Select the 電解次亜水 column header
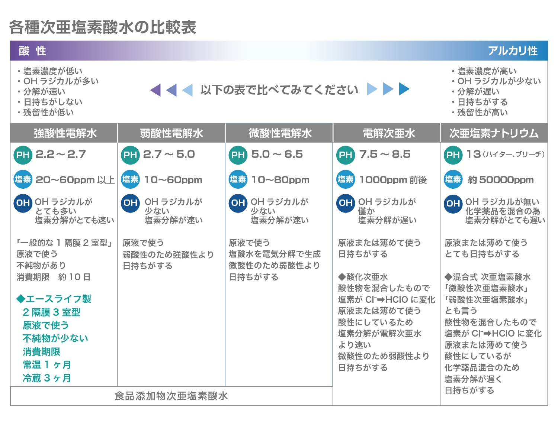This screenshot has height=422, width=558. coord(388,133)
